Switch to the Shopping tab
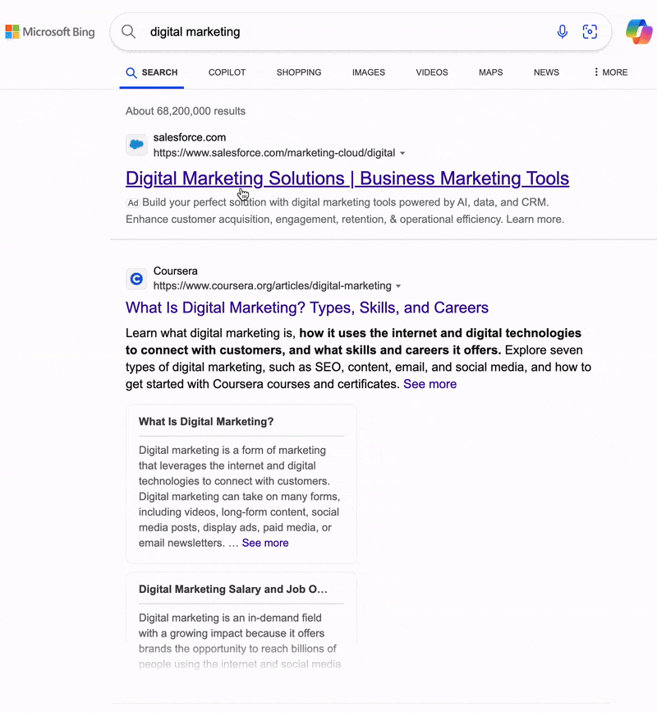 pyautogui.click(x=299, y=72)
